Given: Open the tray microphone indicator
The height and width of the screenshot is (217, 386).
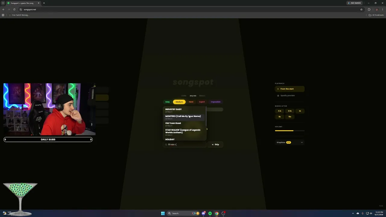Looking at the screenshot, I should pos(362,213).
